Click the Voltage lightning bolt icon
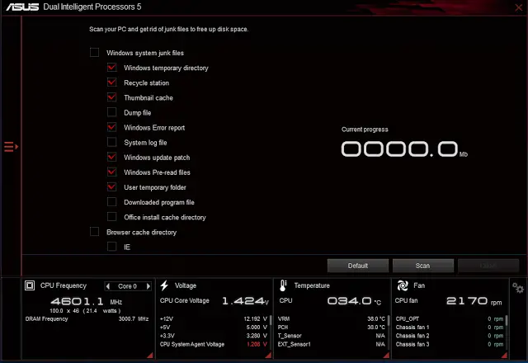 [164, 285]
